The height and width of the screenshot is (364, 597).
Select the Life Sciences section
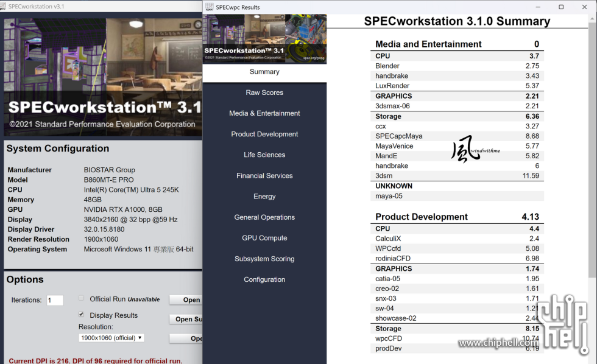pos(264,155)
